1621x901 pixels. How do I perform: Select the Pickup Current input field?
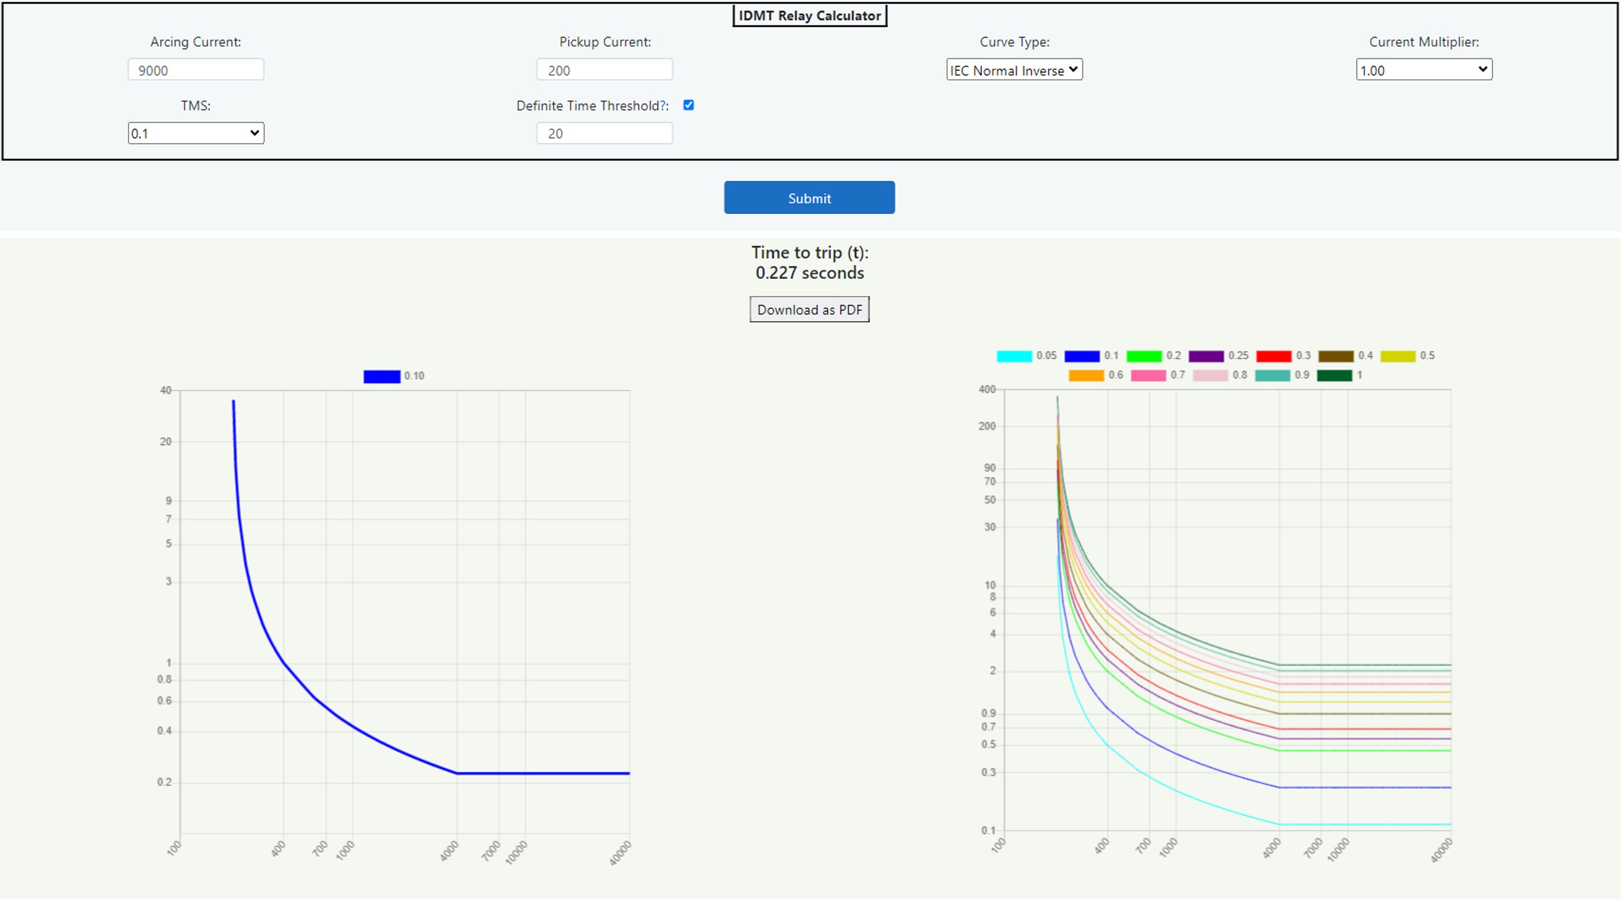[x=603, y=69]
